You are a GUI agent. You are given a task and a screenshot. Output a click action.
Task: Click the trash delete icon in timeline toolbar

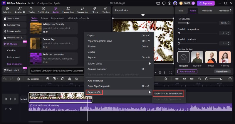18,79
